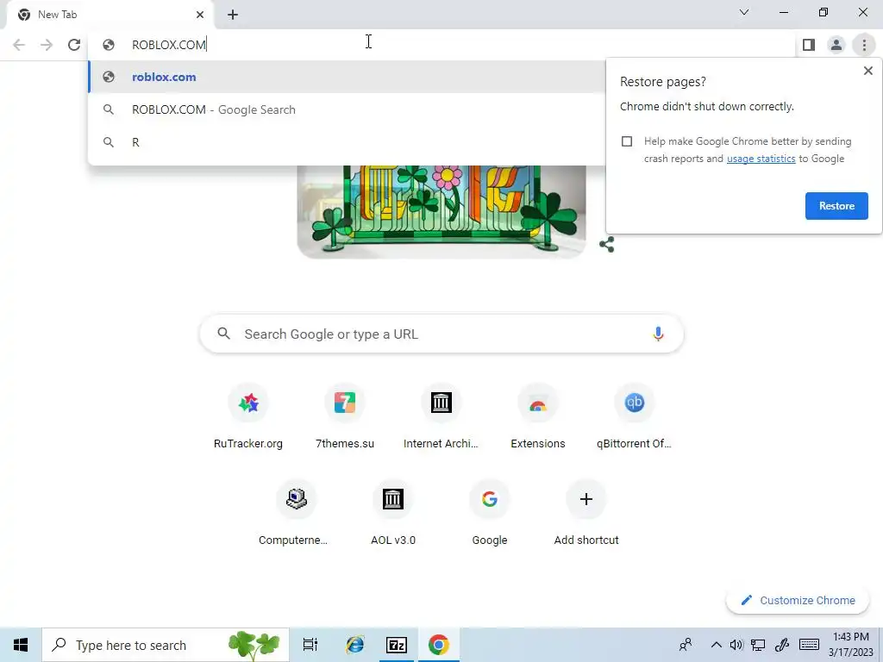
Task: Launch Internet Explorer from taskbar
Action: tap(354, 645)
